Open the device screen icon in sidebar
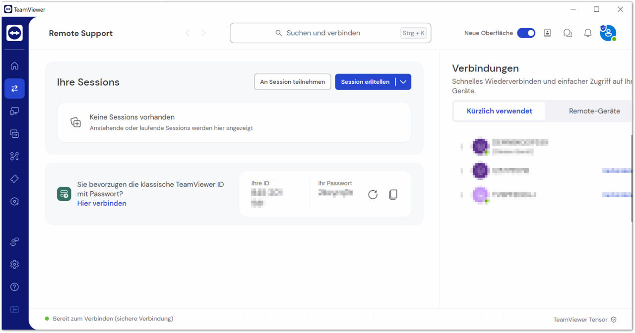This screenshot has height=333, width=635. (x=14, y=111)
